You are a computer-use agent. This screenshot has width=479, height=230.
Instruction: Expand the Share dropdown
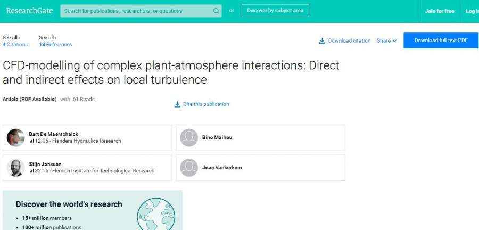[387, 41]
